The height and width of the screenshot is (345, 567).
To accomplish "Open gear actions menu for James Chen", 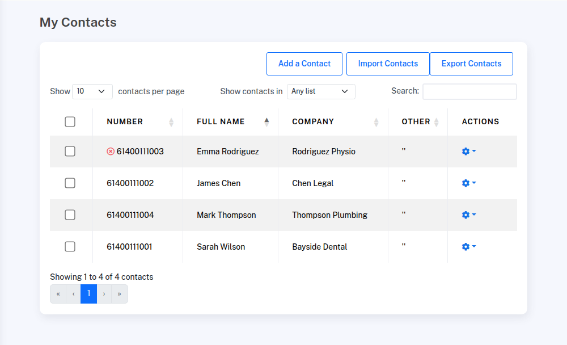I will coord(468,183).
